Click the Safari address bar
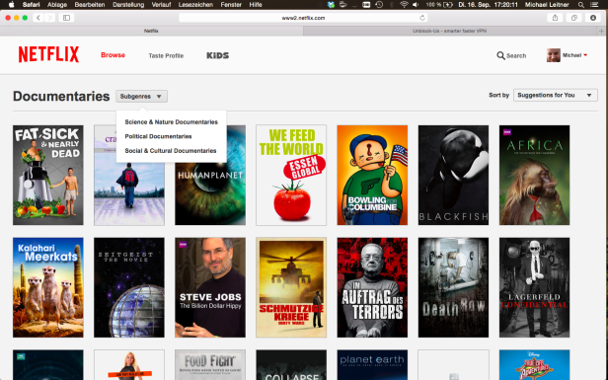Viewport: 608px width, 380px height. pyautogui.click(x=303, y=18)
